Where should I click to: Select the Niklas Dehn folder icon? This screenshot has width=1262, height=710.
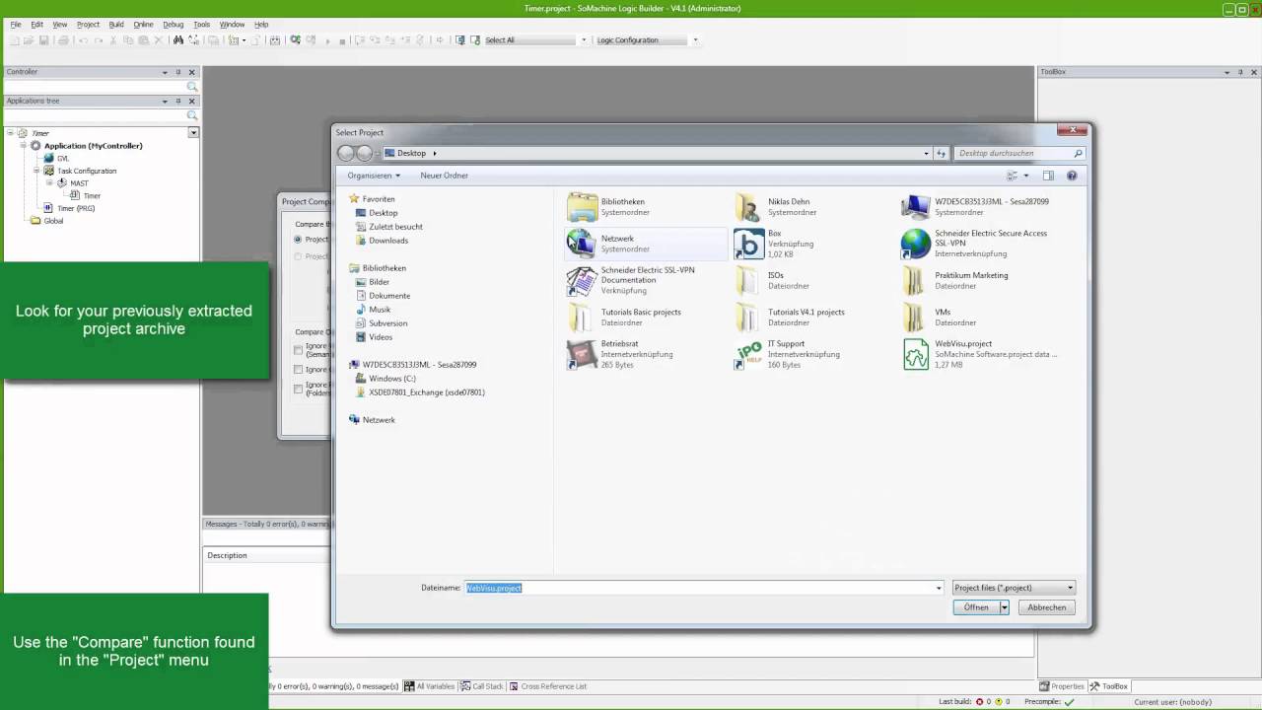[749, 207]
